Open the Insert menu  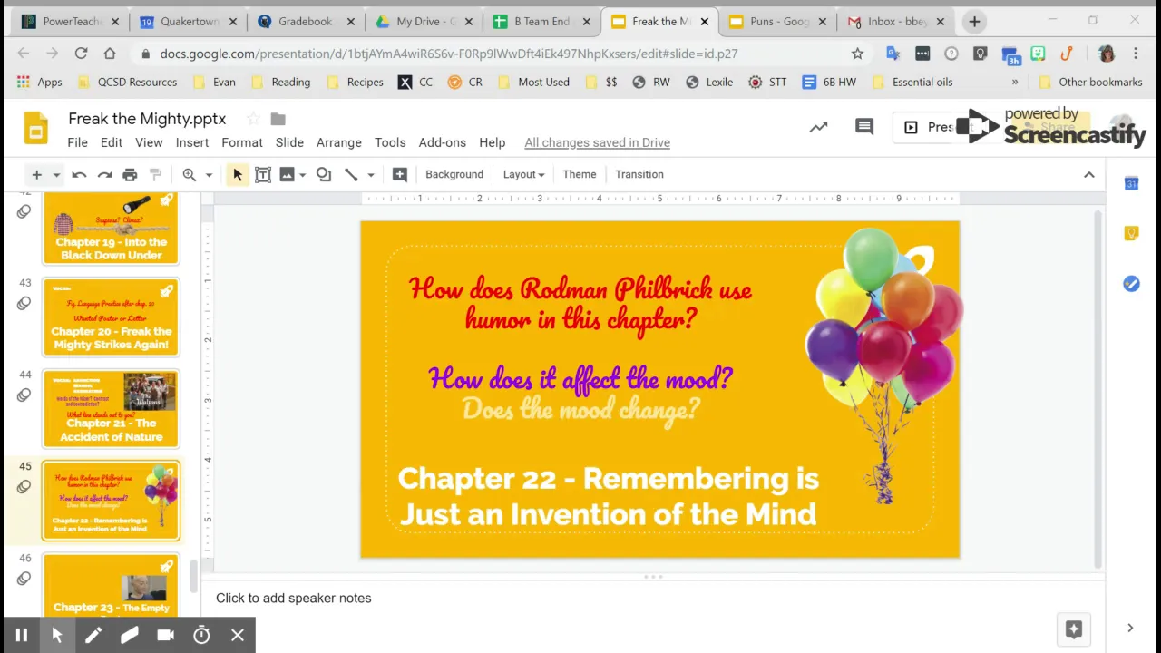pos(192,142)
